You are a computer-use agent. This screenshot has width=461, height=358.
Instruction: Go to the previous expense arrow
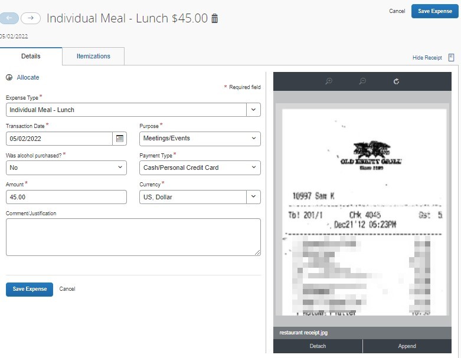pyautogui.click(x=9, y=18)
